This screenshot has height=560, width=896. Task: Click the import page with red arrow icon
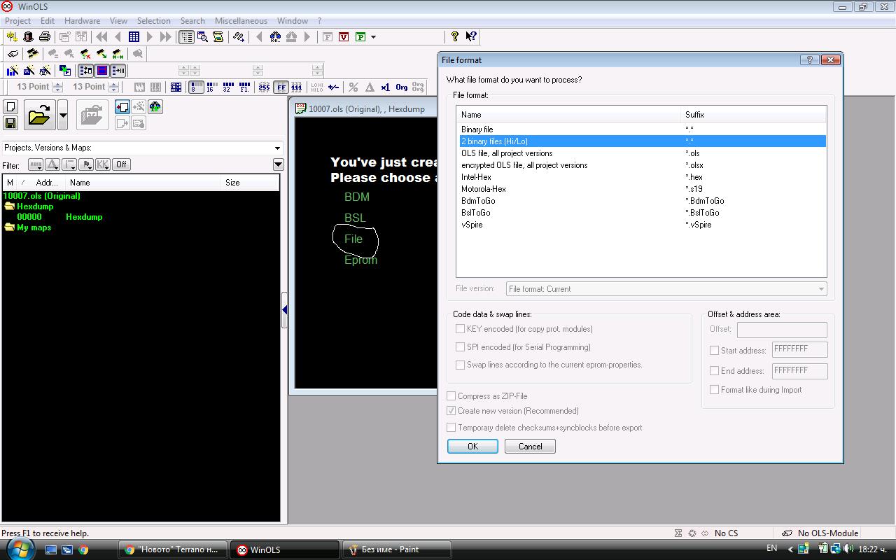[122, 107]
